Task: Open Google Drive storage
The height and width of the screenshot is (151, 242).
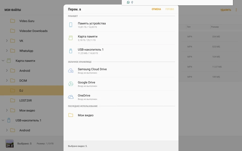Action: click(x=121, y=84)
